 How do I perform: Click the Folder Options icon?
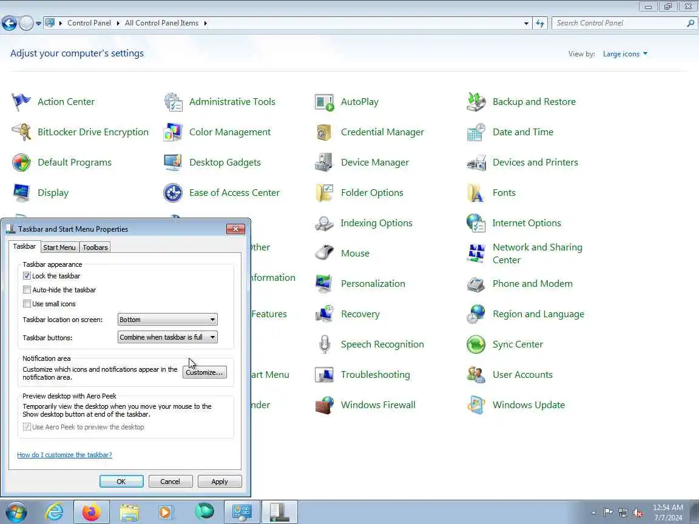click(324, 193)
